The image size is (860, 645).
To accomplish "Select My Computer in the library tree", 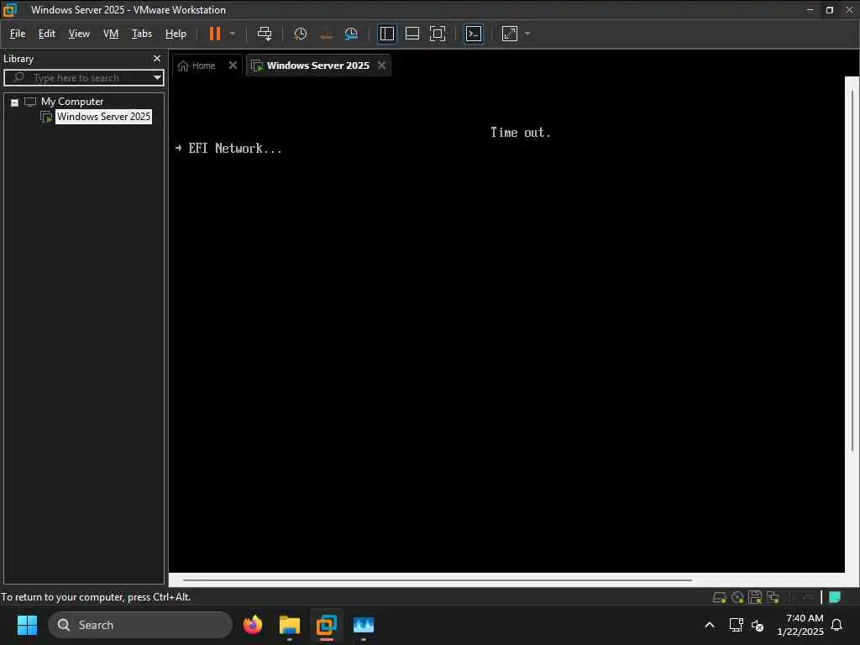I will click(72, 102).
